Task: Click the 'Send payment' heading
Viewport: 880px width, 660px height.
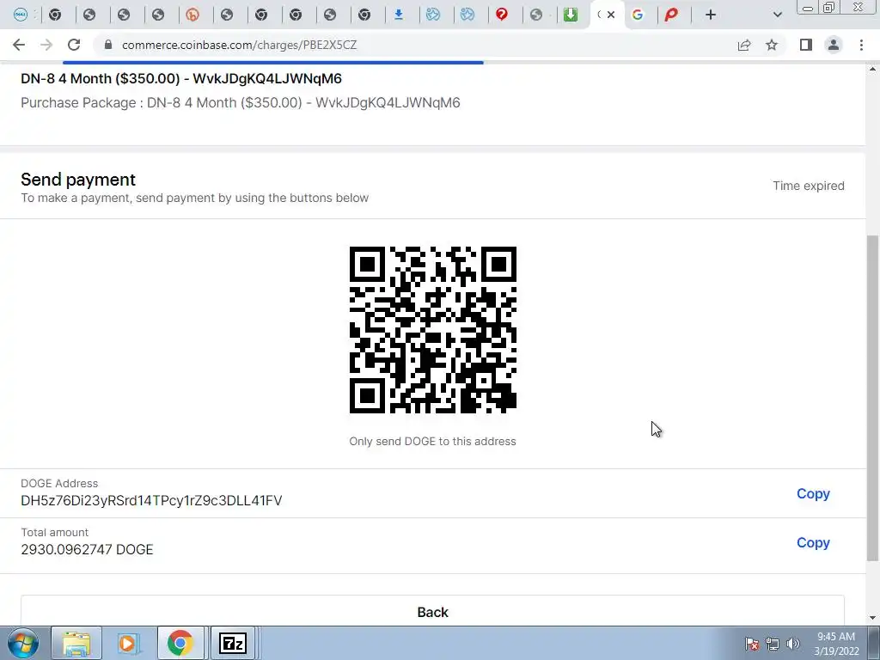Action: coord(78,180)
